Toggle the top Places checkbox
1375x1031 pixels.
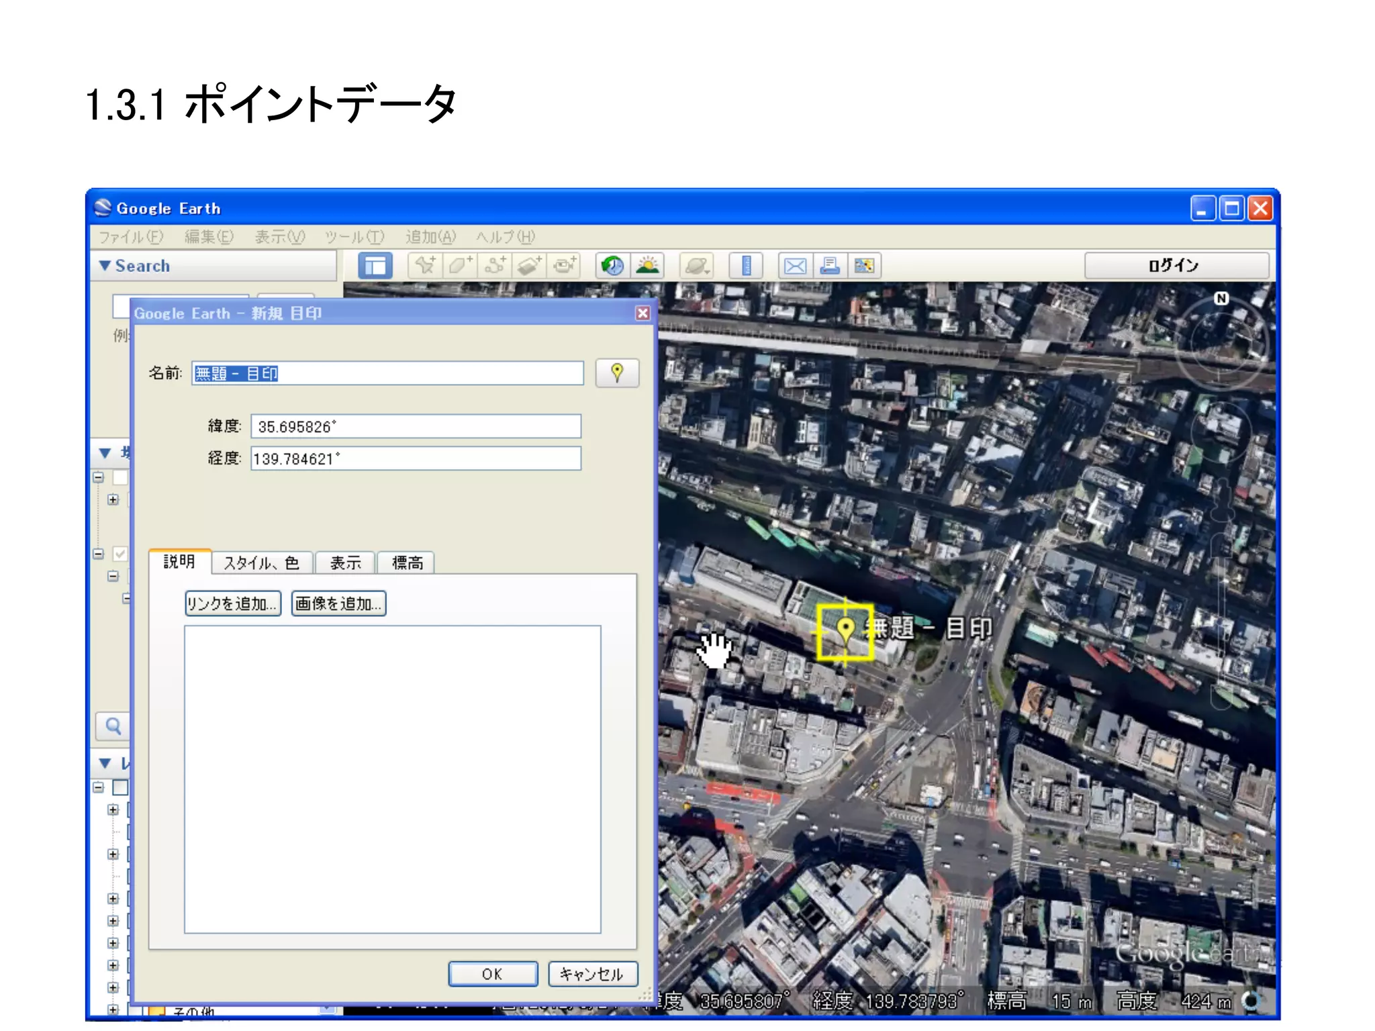[x=120, y=477]
